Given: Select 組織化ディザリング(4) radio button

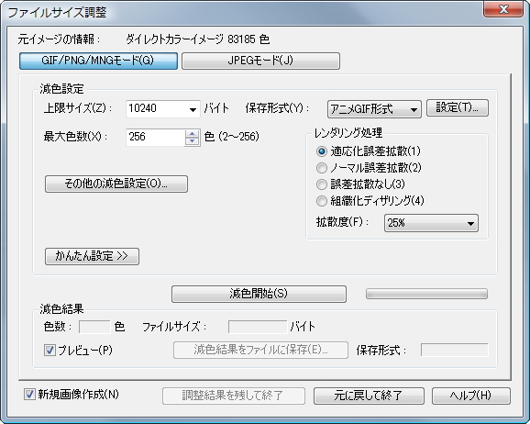Looking at the screenshot, I should [322, 201].
